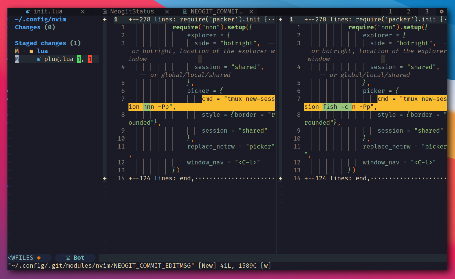Click 'picker = {' line in left diff
The width and height of the screenshot is (455, 279).
tap(205, 91)
